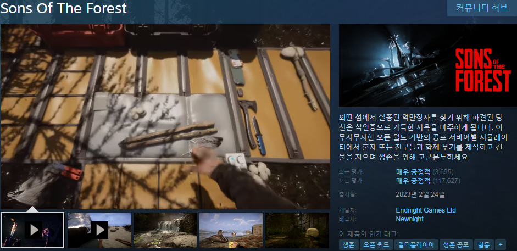This screenshot has width=517, height=251.
Task: Click the 생존 tag
Action: click(348, 245)
